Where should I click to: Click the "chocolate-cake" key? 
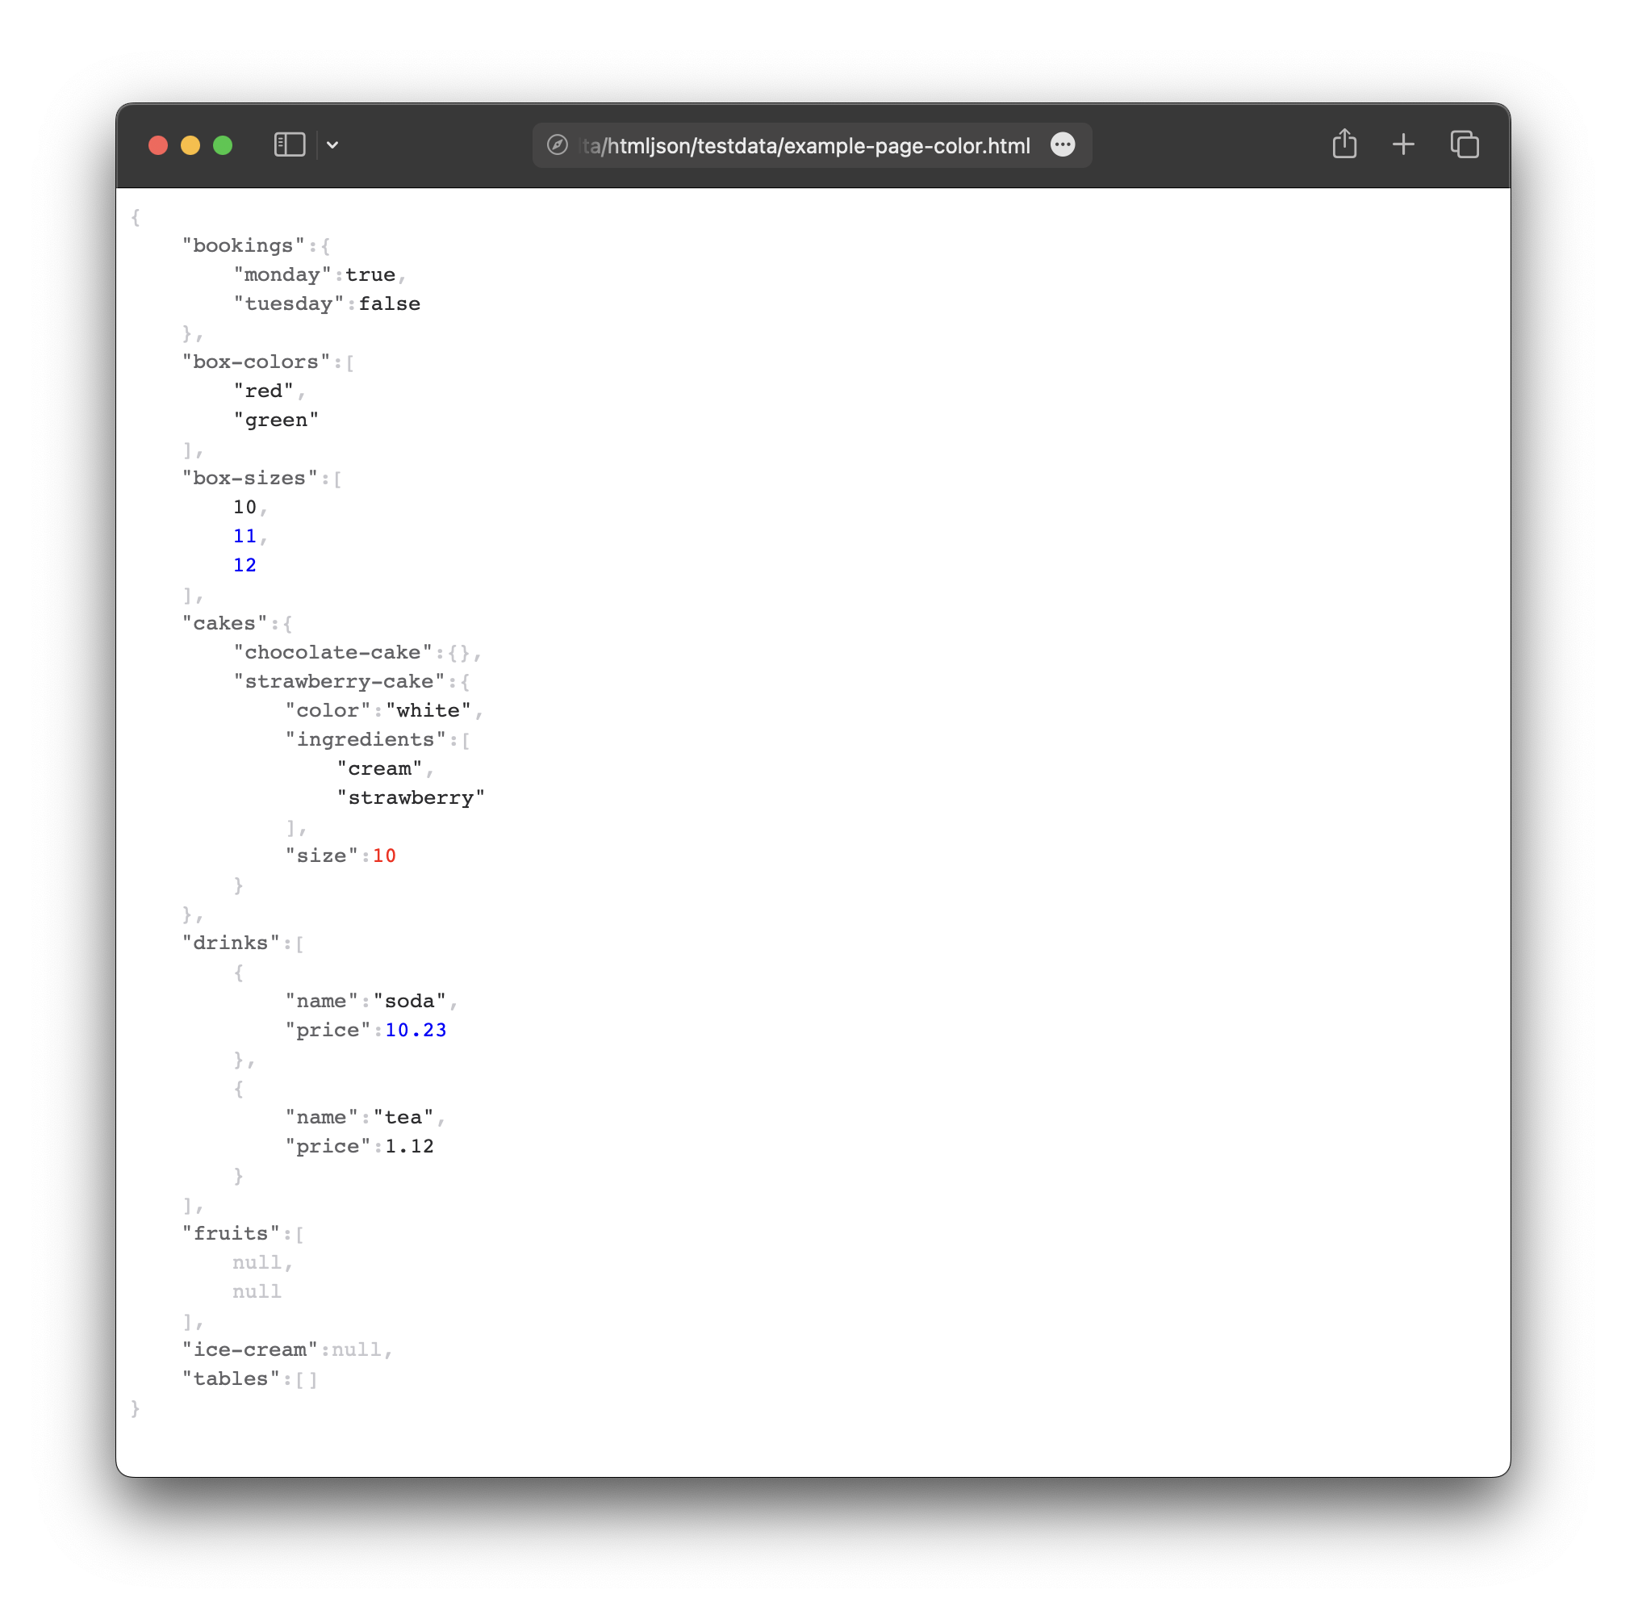(x=332, y=652)
